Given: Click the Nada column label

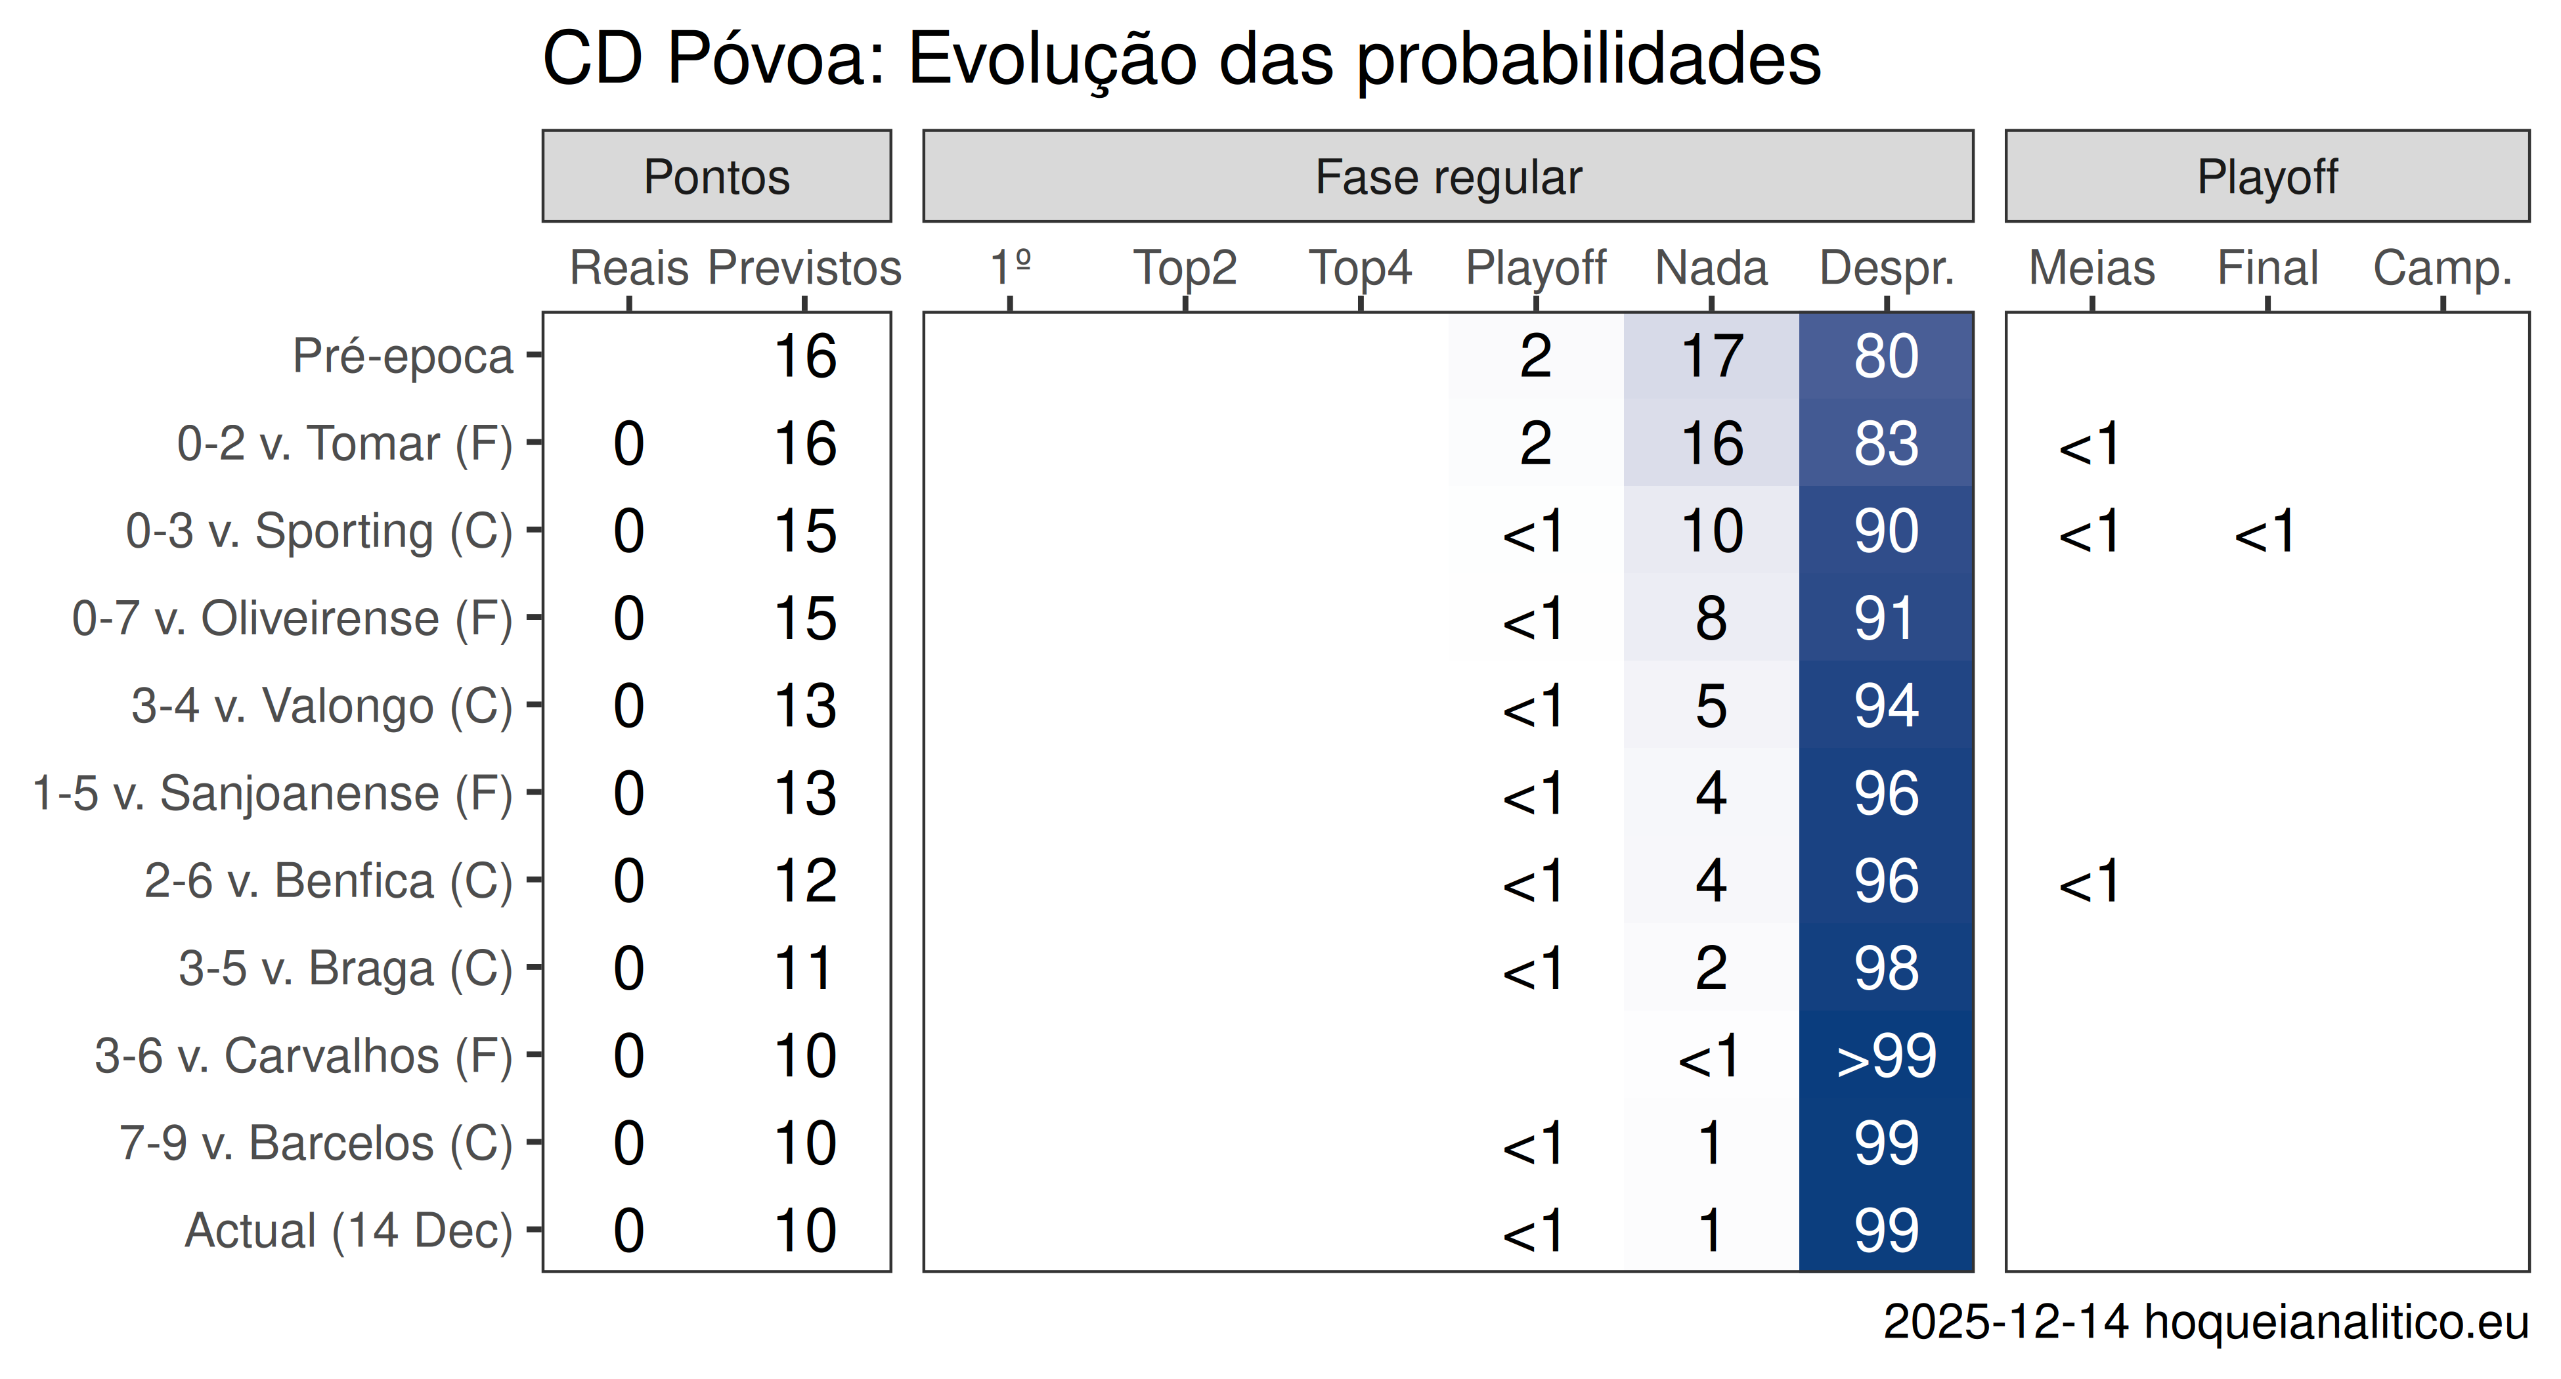Looking at the screenshot, I should (1711, 267).
